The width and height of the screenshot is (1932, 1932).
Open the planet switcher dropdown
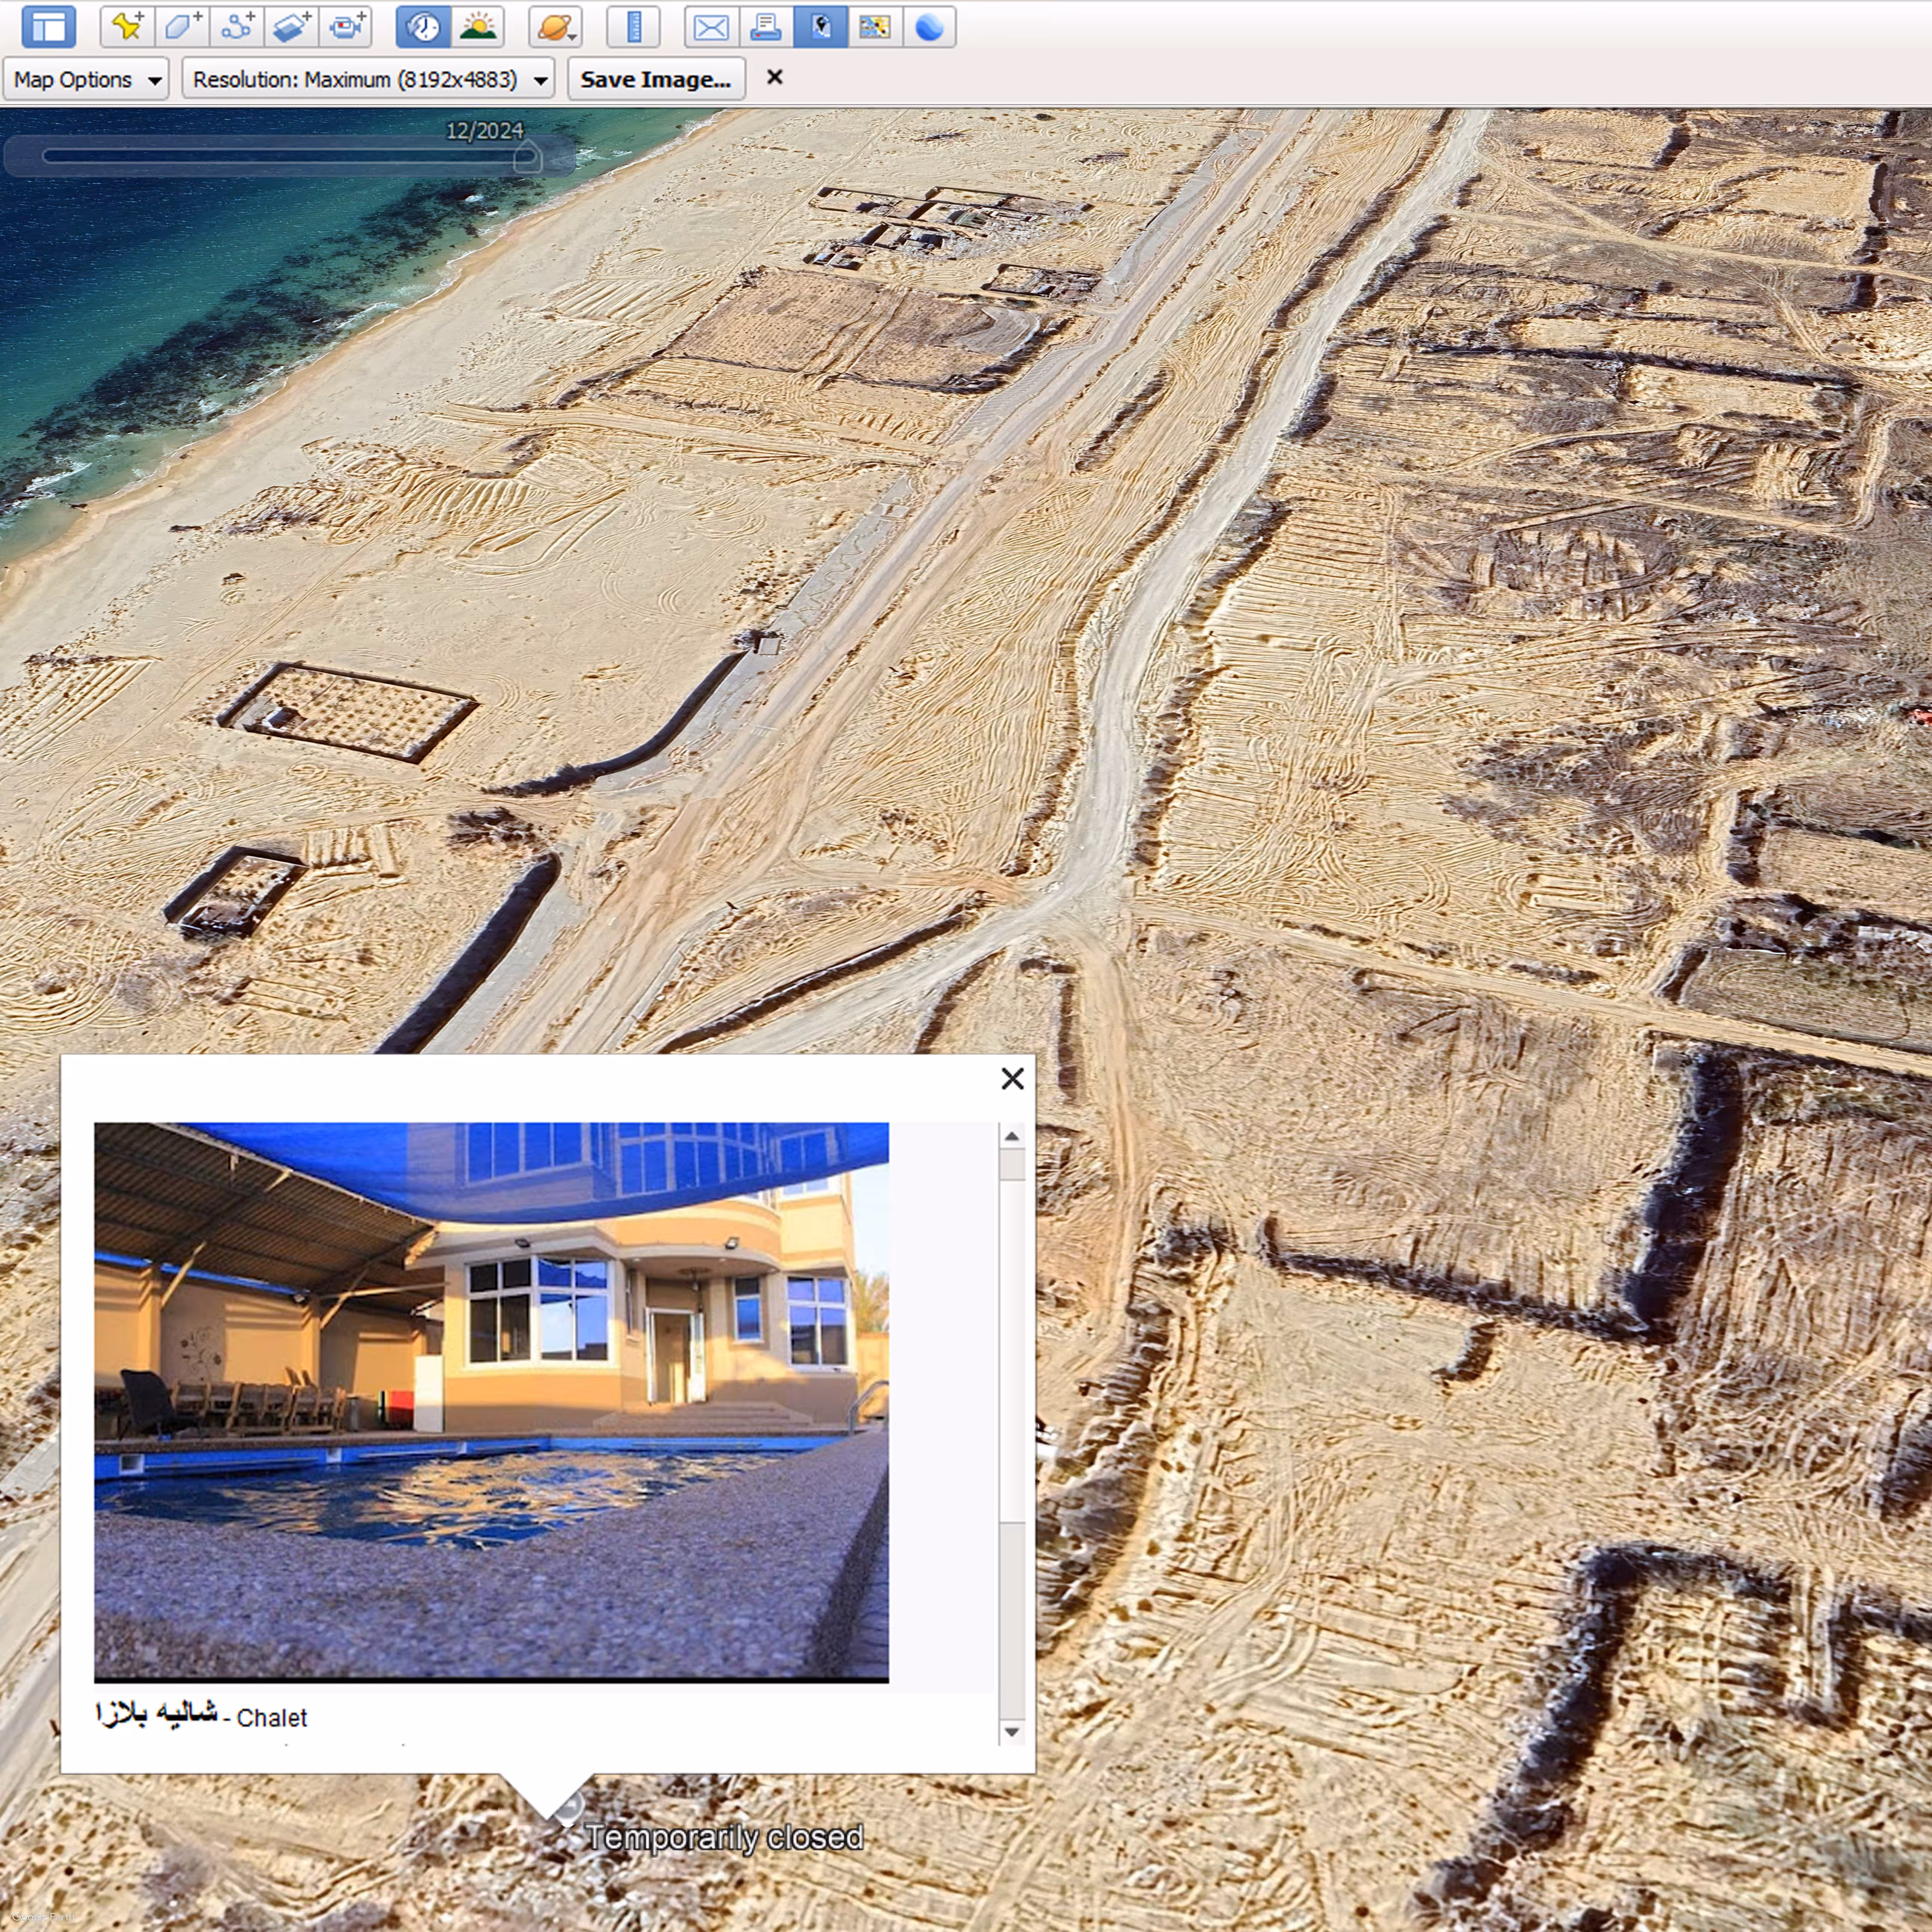555,27
